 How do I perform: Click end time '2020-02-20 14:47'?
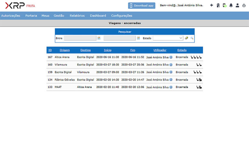(133, 80)
